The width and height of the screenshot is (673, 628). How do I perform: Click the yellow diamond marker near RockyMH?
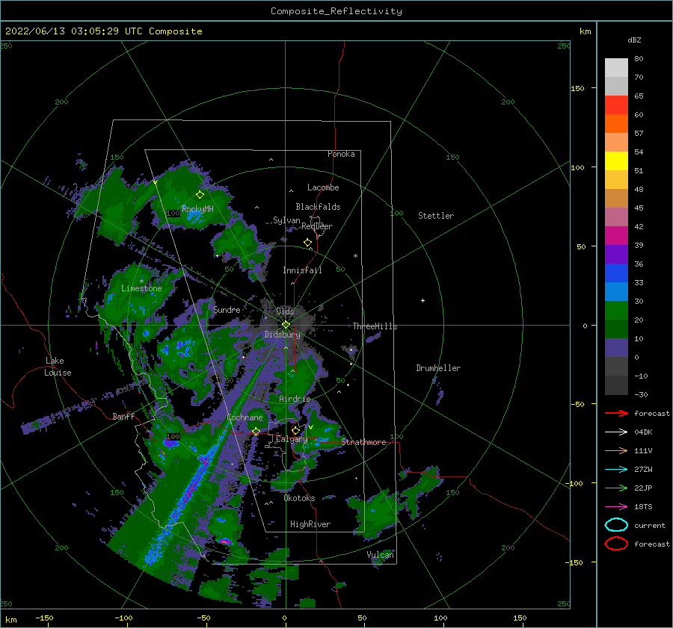(x=200, y=195)
